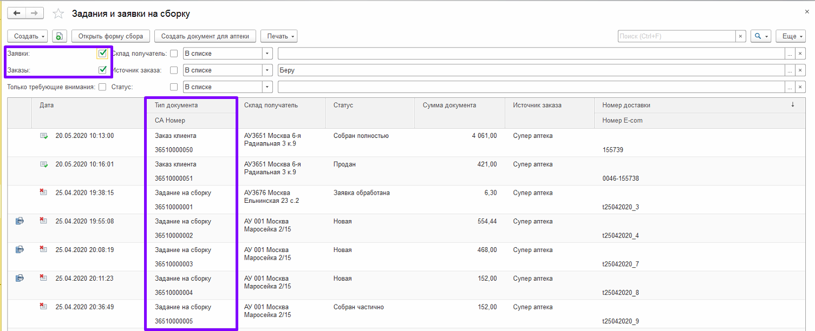Enable Только требующие внимания checkbox
The image size is (815, 331).
102,87
